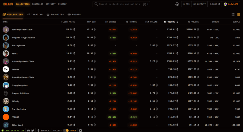Click MutantApeYachtClub collection avatar

pos(6,61)
